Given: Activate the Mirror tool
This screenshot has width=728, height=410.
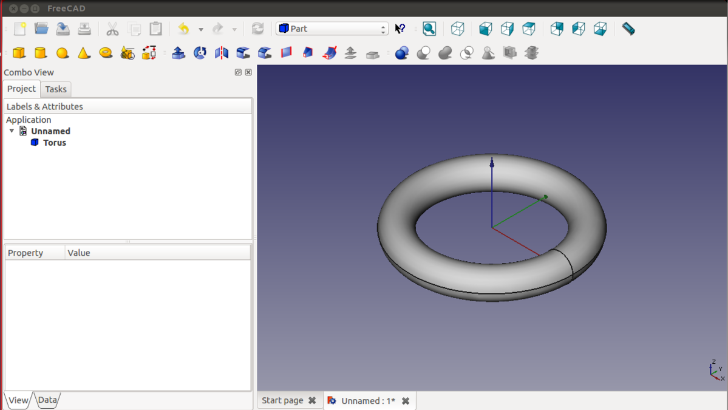Looking at the screenshot, I should pyautogui.click(x=222, y=53).
